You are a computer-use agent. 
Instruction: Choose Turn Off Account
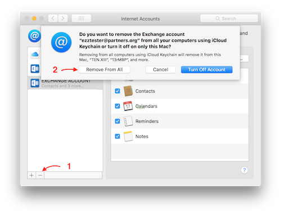pyautogui.click(x=207, y=70)
